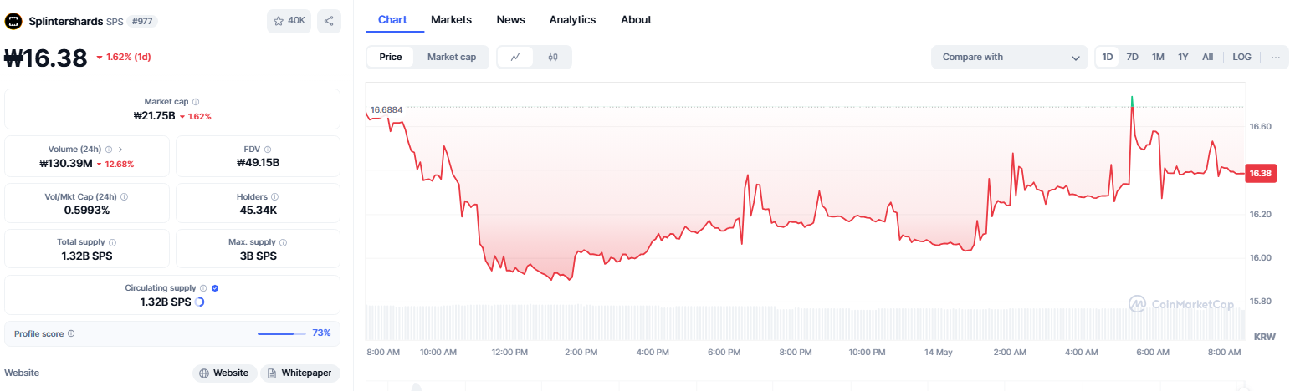The height and width of the screenshot is (391, 1290).
Task: Switch to the Markets tab
Action: click(x=451, y=19)
